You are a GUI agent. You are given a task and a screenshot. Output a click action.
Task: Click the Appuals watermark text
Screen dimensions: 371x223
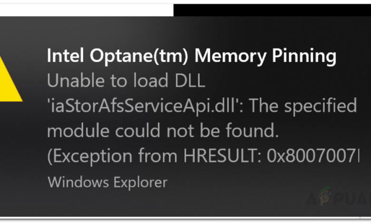tap(342, 201)
